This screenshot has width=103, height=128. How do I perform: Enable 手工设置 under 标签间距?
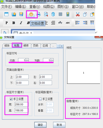[40, 99]
